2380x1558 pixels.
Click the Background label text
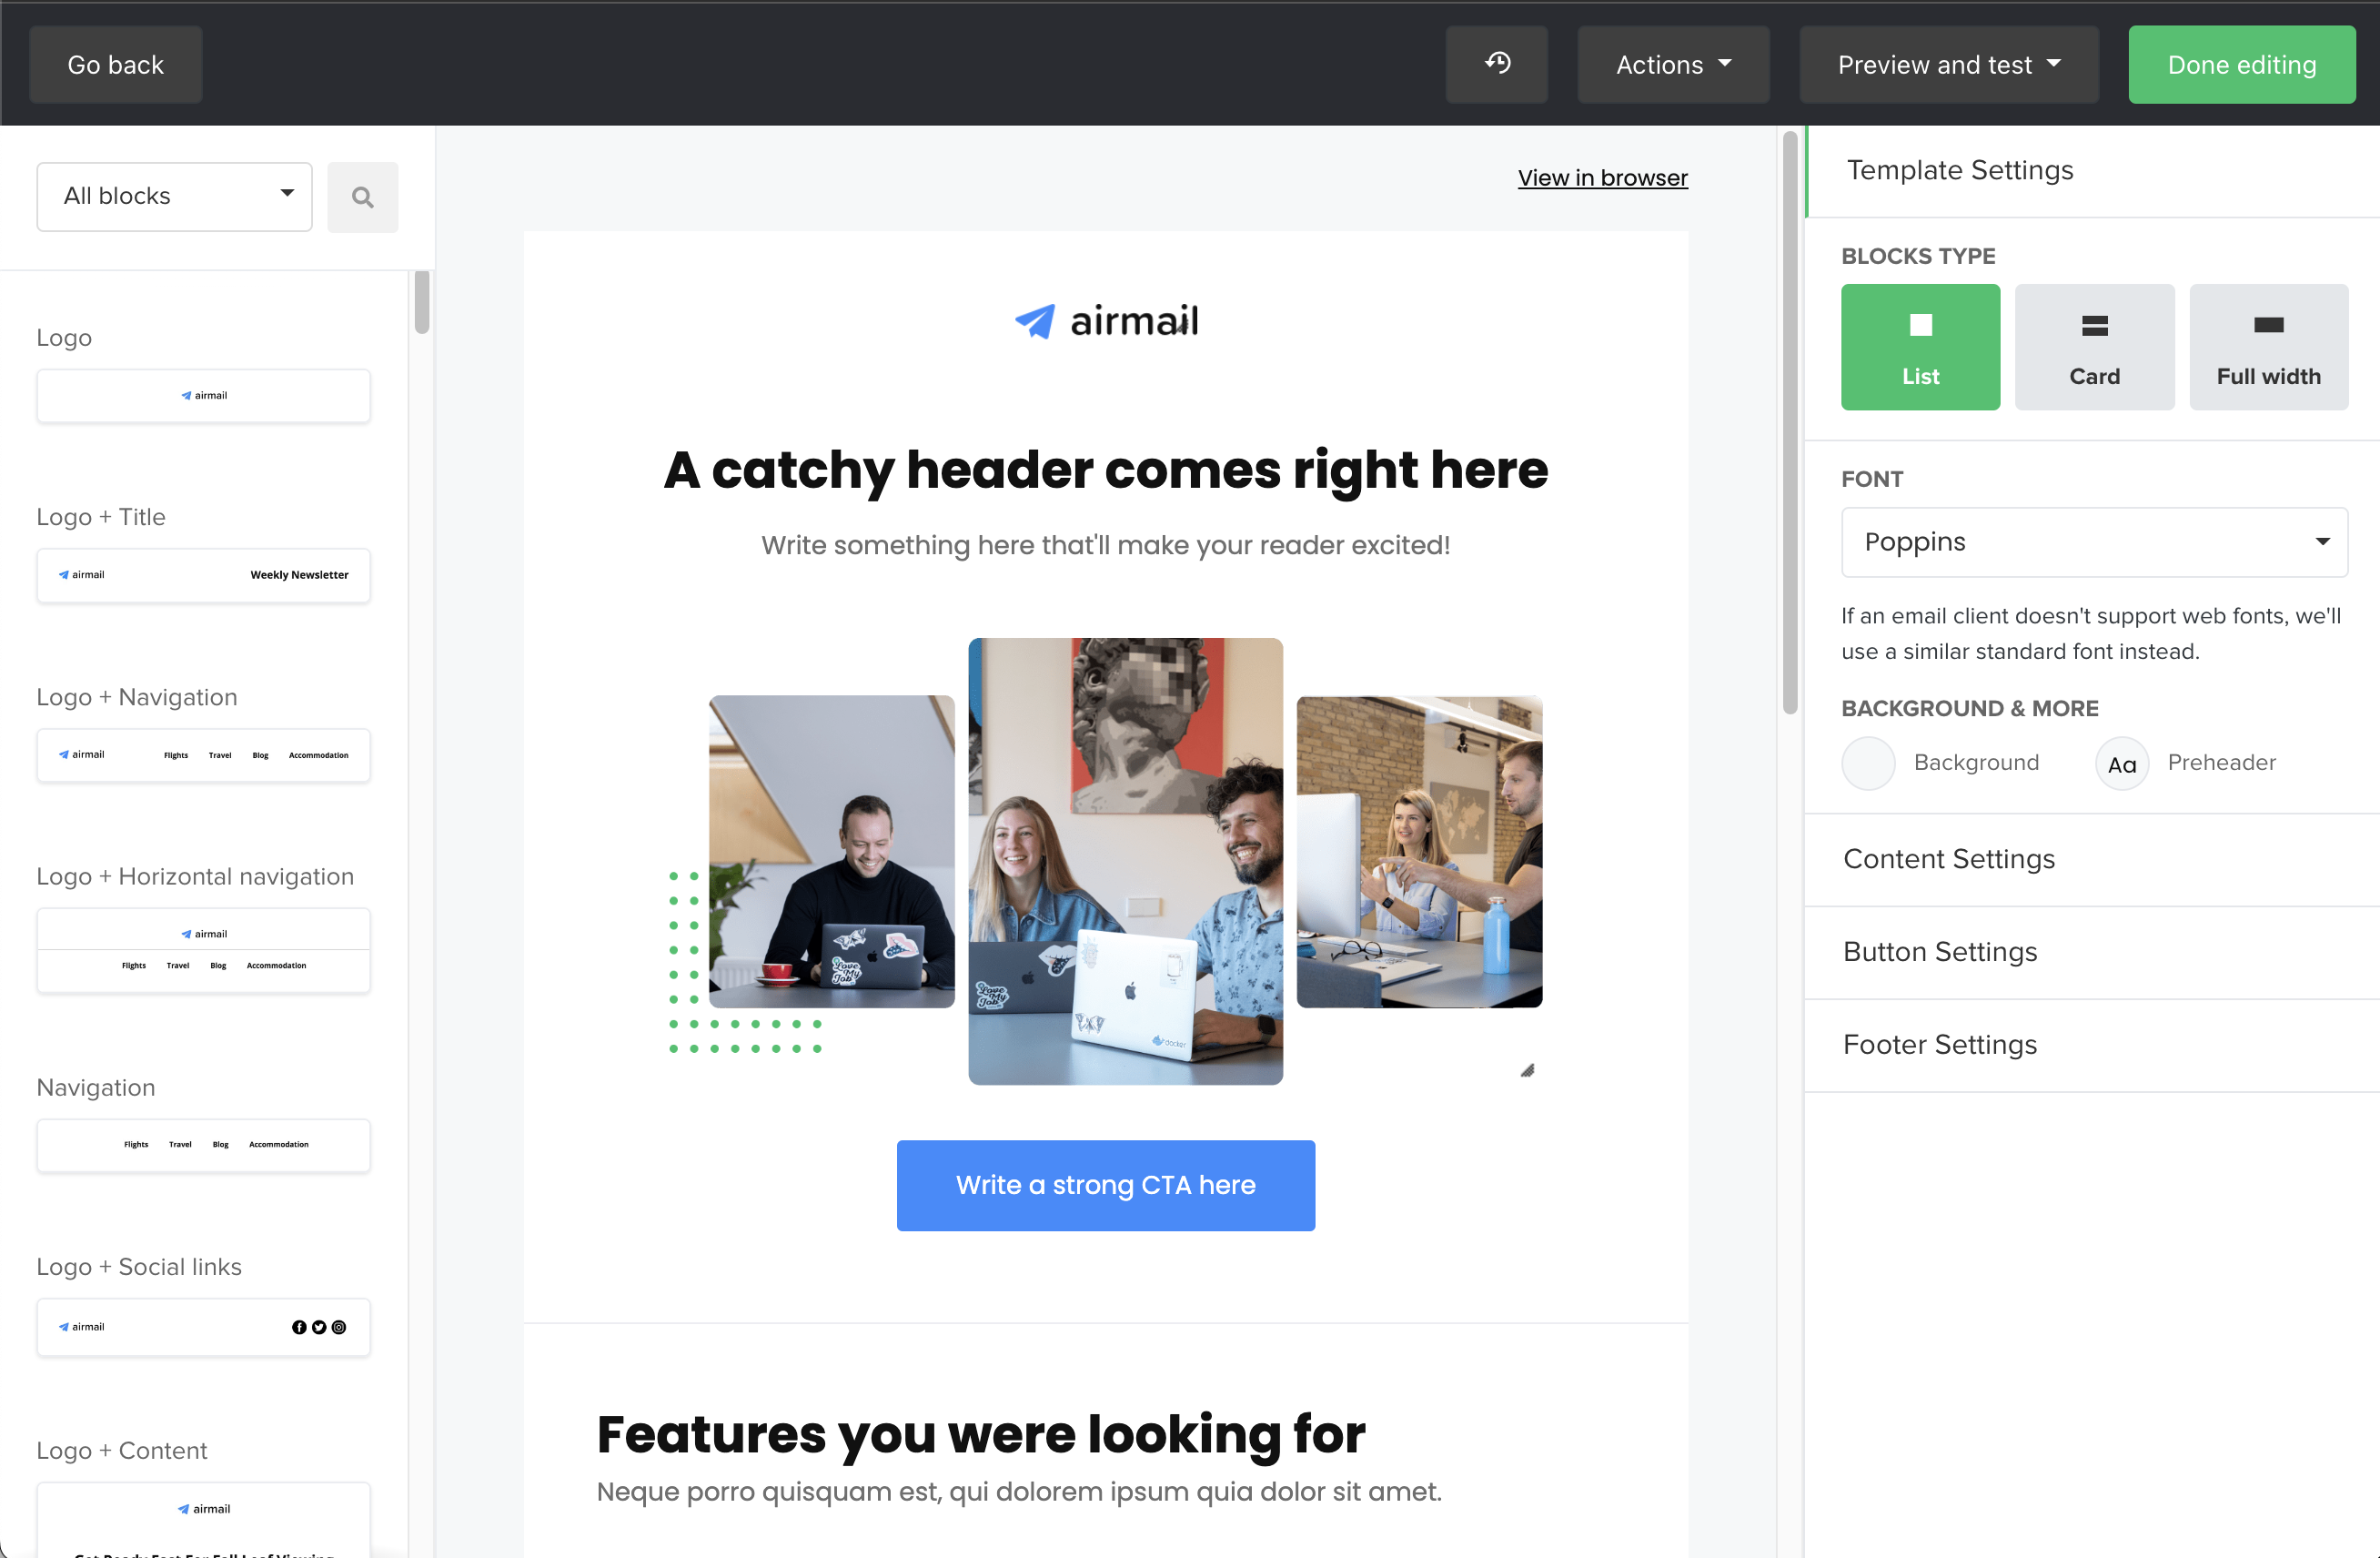pyautogui.click(x=1976, y=763)
